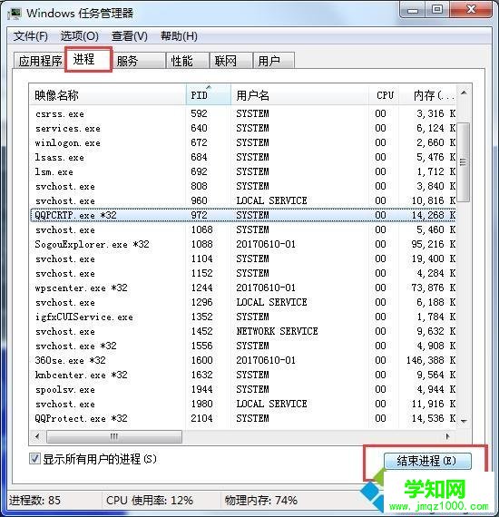
Task: Click memory value 95,216 K
Action: [x=434, y=244]
